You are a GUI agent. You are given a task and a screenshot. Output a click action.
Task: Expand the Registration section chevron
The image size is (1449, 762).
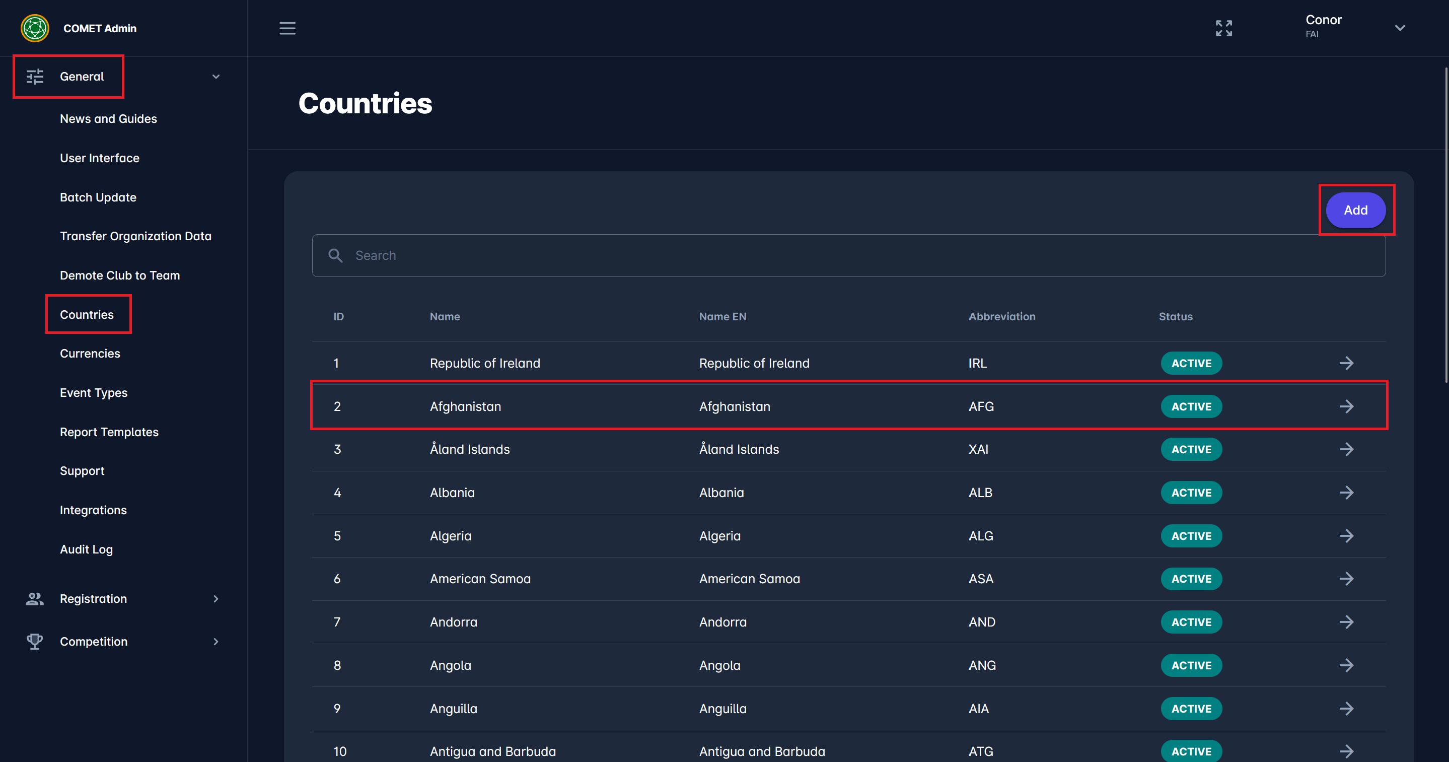pos(215,599)
